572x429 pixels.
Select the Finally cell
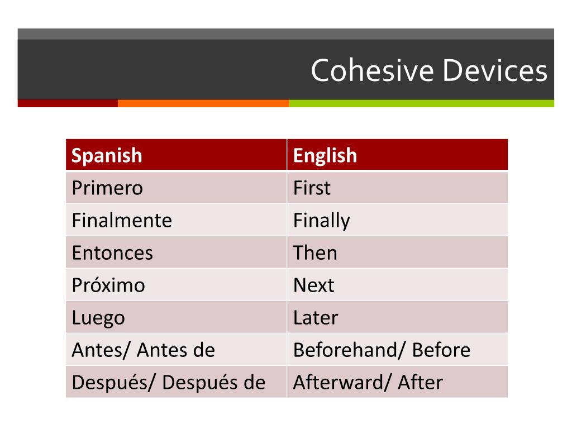(397, 220)
